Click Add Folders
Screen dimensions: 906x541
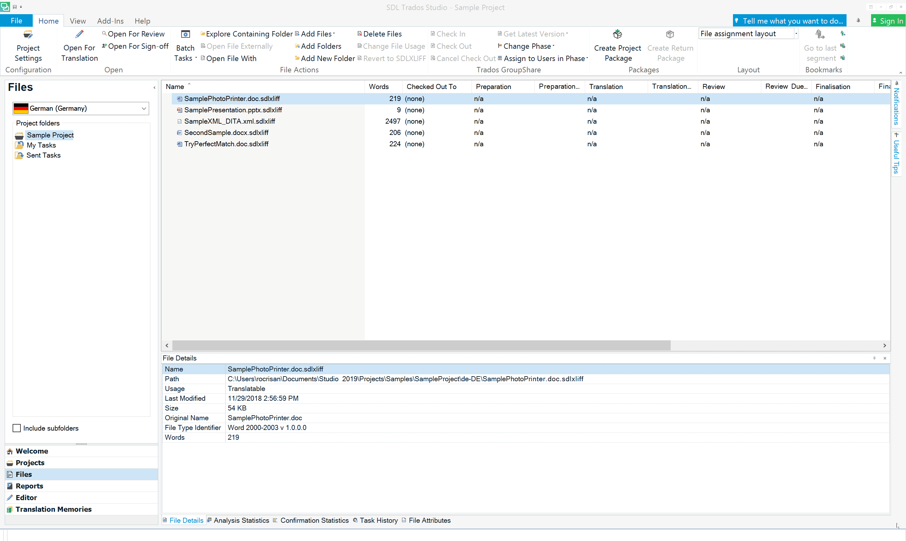(318, 46)
